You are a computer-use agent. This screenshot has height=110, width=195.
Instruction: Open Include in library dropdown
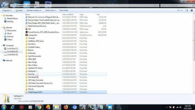34,10
